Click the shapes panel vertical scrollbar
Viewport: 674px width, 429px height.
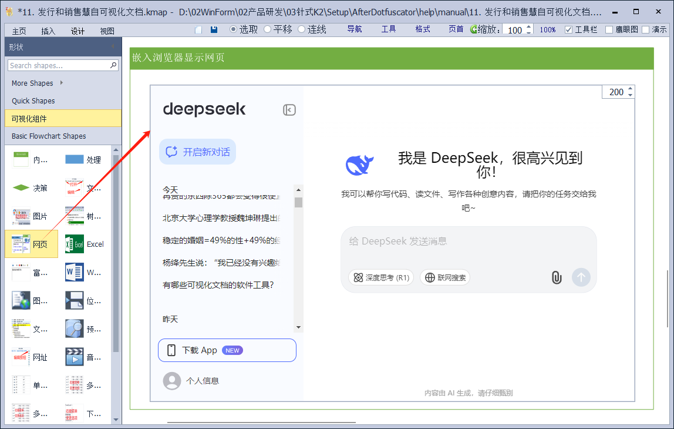116,254
